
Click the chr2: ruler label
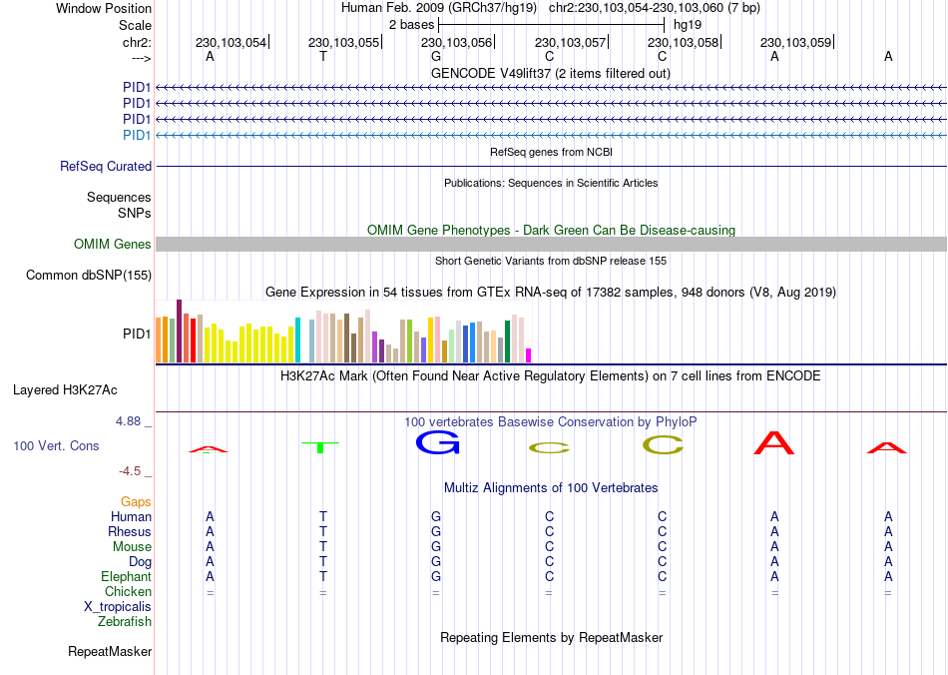tap(137, 42)
